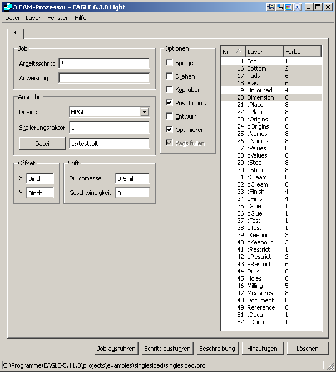Sort list by Layer column header
The image size is (336, 372).
tap(264, 51)
